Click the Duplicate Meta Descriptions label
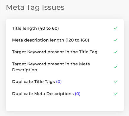Screen dimensions: 129x116 coord(43,94)
